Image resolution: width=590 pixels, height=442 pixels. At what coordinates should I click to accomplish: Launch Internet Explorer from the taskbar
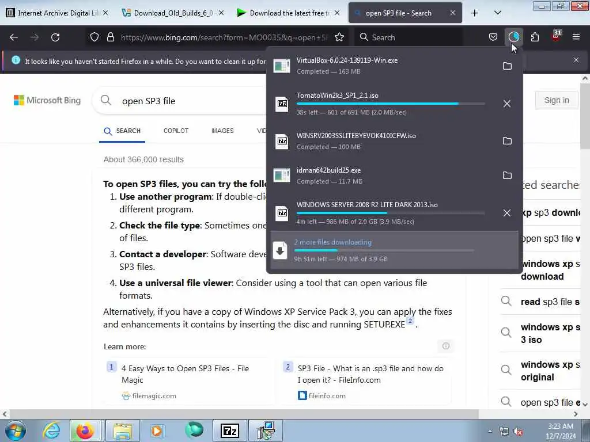coord(51,430)
